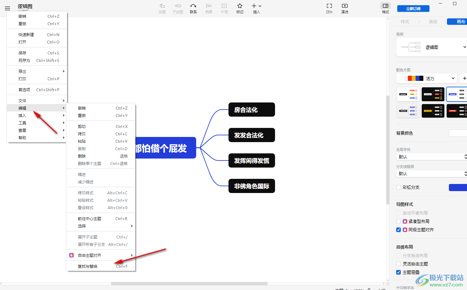Open the 插入 toolbar dropdown arrow
This screenshot has height=290, width=467.
point(260,6)
